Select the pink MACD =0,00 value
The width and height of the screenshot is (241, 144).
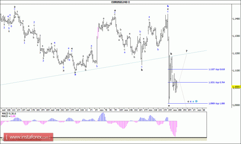[x=13, y=116]
